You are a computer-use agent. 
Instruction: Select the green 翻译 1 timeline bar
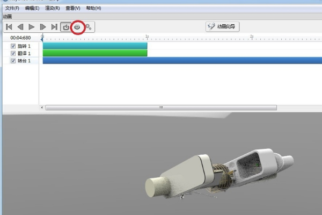(x=94, y=53)
